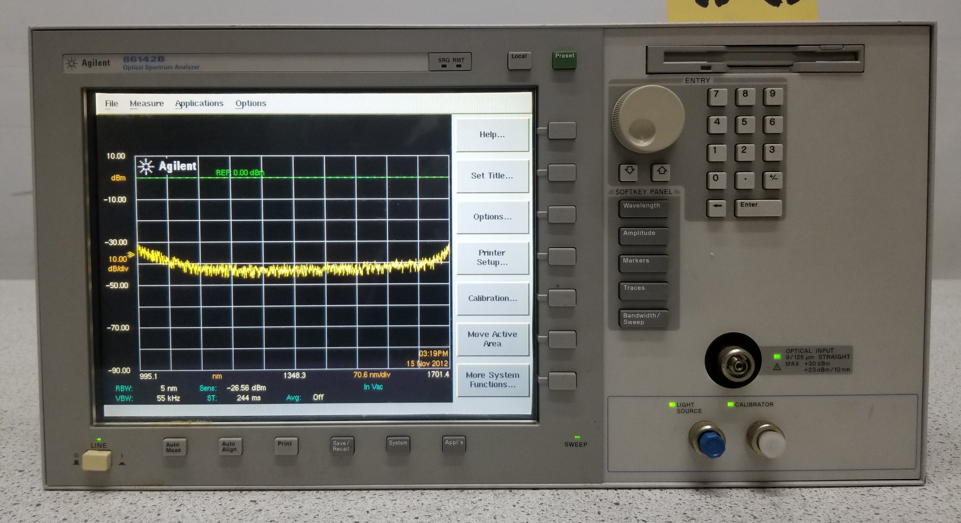Tap the Auto Align key

point(230,446)
